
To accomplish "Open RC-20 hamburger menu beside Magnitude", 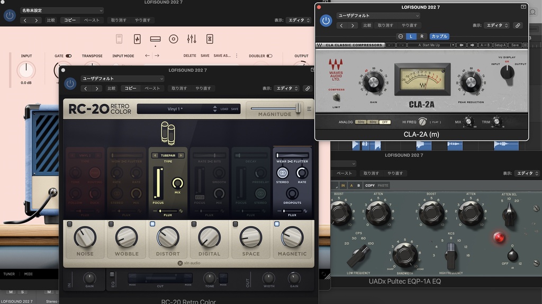I will point(309,109).
